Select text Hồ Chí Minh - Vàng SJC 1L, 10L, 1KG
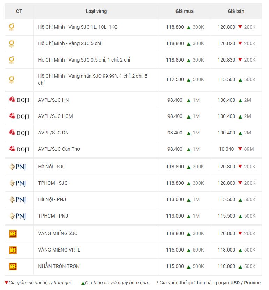Screen dimensions: 269x290 pyautogui.click(x=78, y=27)
